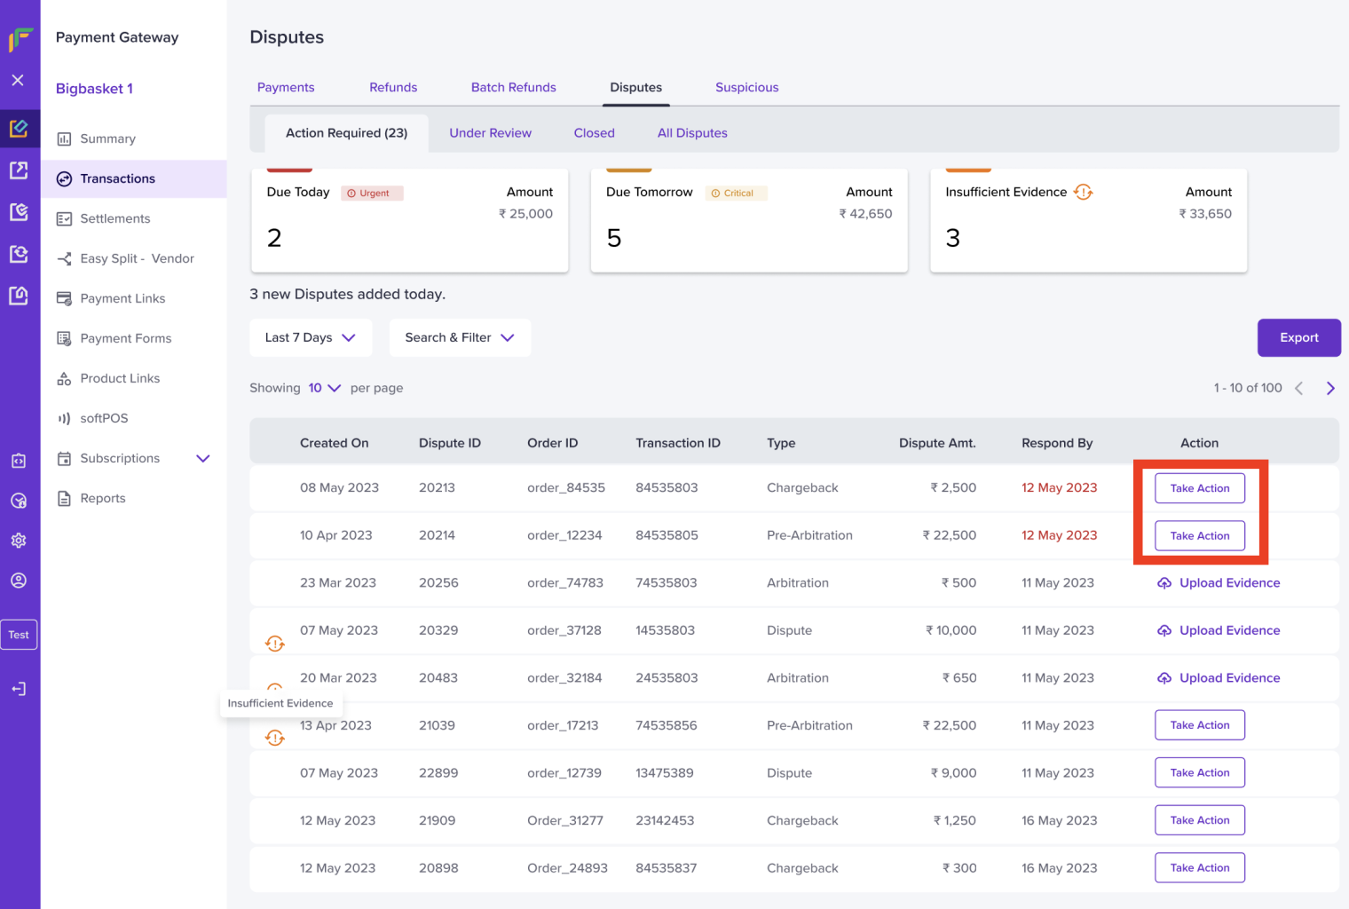Click the logout arrow icon in sidebar
The image size is (1349, 909).
tap(19, 689)
